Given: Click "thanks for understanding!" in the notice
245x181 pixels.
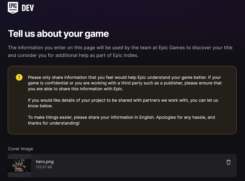Looking at the screenshot, I should 54,123.
